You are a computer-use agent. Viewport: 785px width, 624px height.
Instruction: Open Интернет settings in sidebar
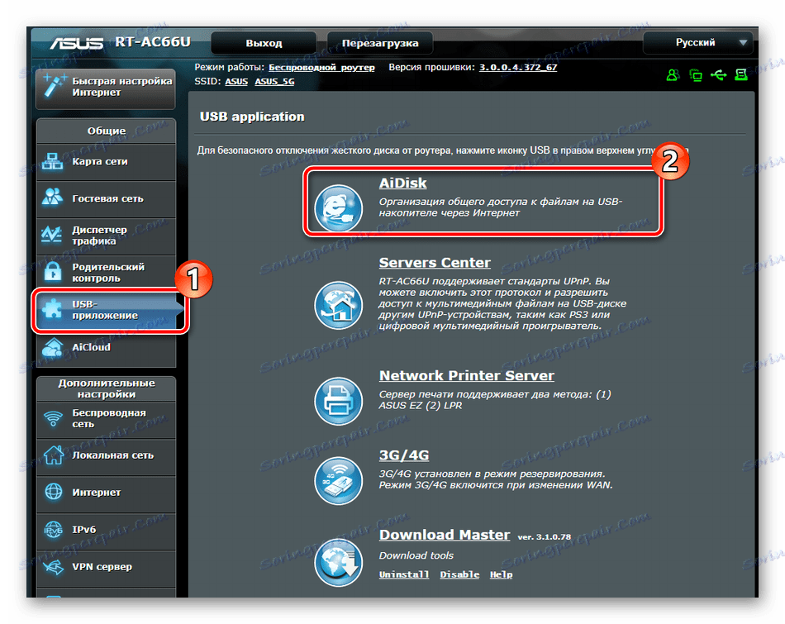pyautogui.click(x=106, y=493)
